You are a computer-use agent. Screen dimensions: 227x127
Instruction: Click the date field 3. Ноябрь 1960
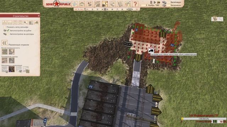150,5
